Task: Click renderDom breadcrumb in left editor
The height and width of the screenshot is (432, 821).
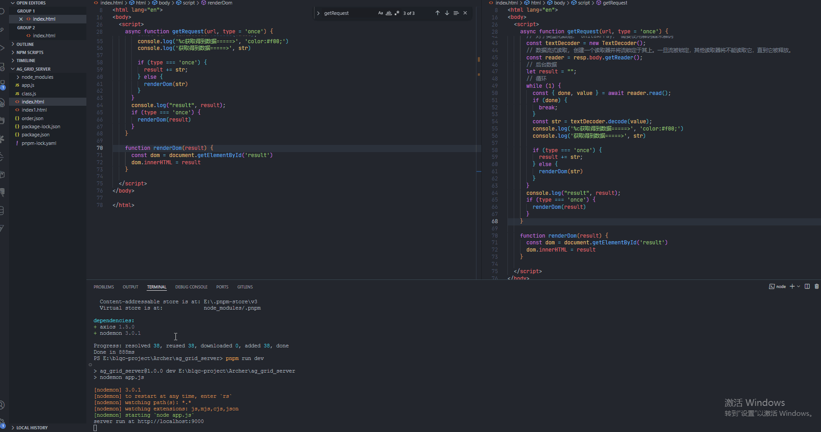Action: (220, 3)
